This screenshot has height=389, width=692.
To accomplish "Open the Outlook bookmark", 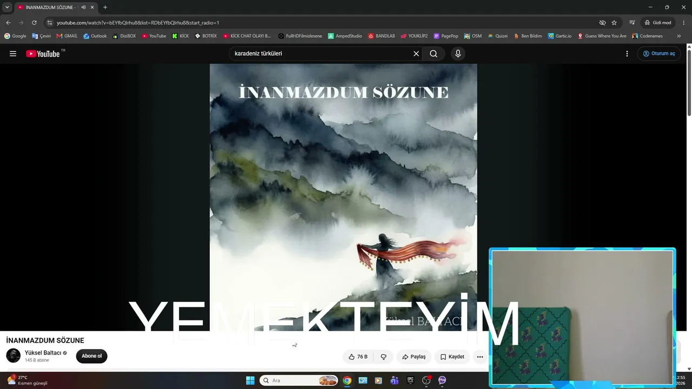I will point(95,36).
